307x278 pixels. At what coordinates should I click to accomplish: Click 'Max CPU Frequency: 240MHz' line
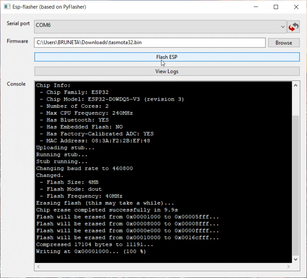[x=86, y=113]
